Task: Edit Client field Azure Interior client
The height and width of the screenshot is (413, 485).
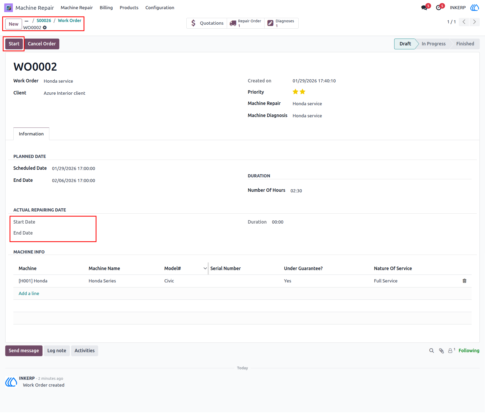Action: (65, 93)
